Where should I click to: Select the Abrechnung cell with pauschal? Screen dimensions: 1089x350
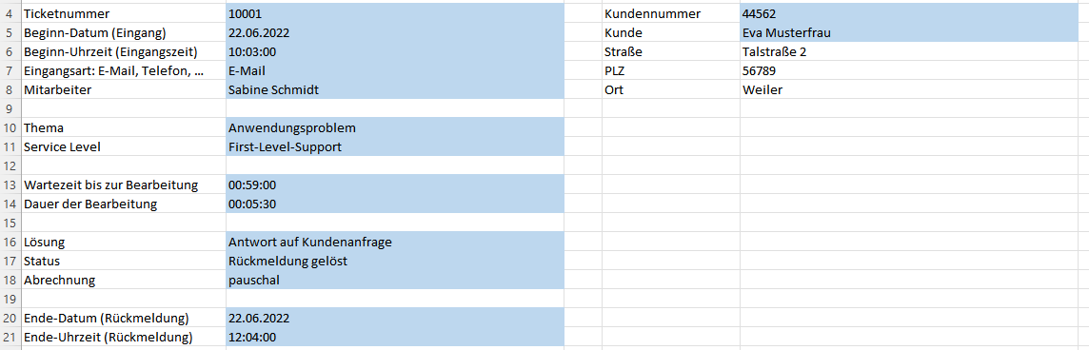pos(395,280)
